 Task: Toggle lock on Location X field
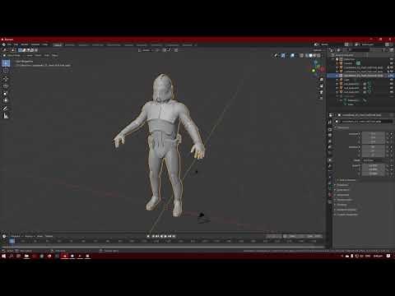point(388,134)
